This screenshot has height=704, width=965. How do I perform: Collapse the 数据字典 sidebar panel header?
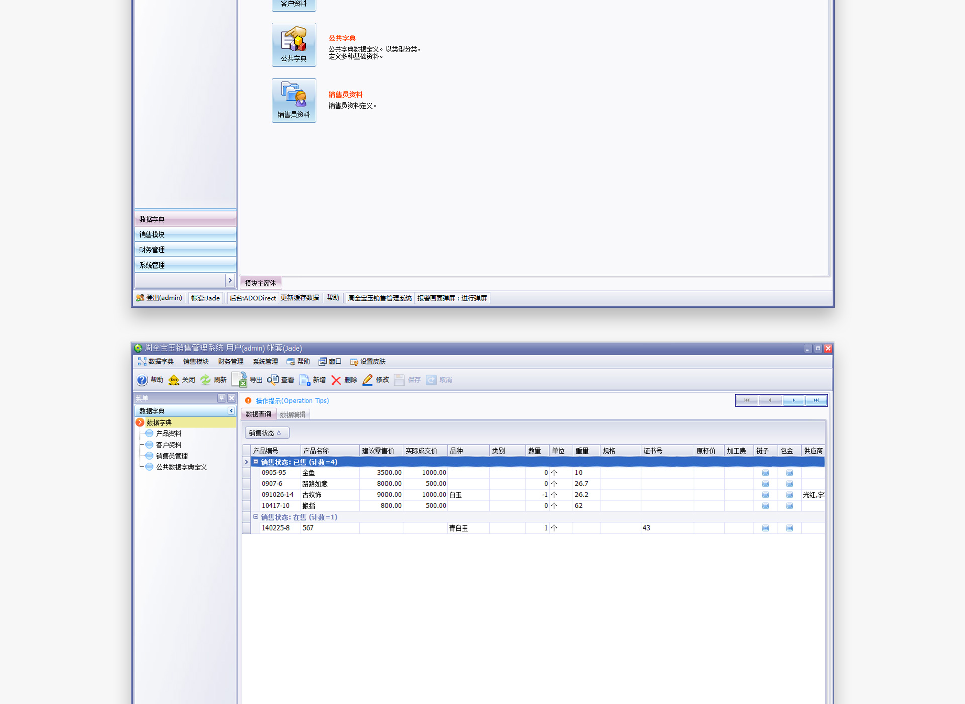tap(231, 411)
